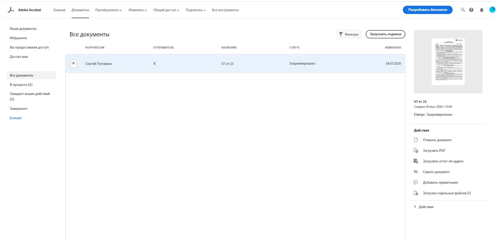This screenshot has height=241, width=497.
Task: Expand the Преобразовать dropdown menu
Action: click(x=108, y=10)
